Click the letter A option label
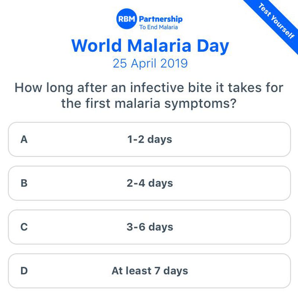The image size is (298, 298). click(x=24, y=139)
